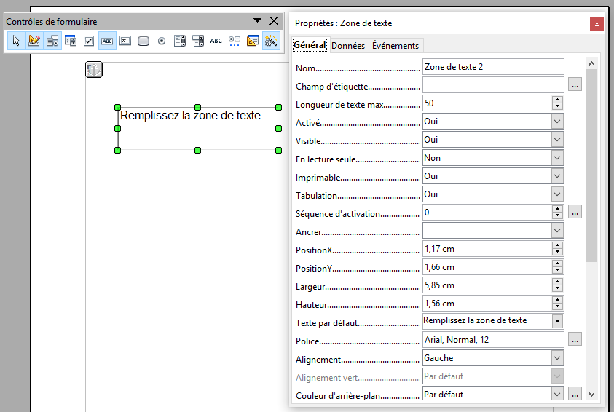Increase the Longueur de texte max value
Viewport: 614px width, 412px height.
click(x=557, y=100)
